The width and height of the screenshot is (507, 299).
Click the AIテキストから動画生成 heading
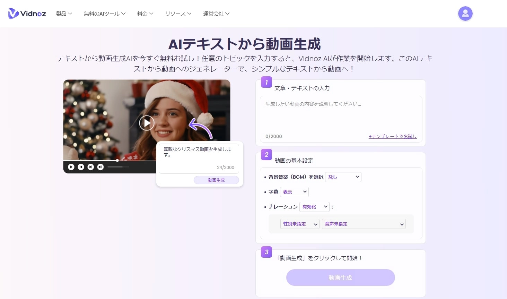[244, 44]
